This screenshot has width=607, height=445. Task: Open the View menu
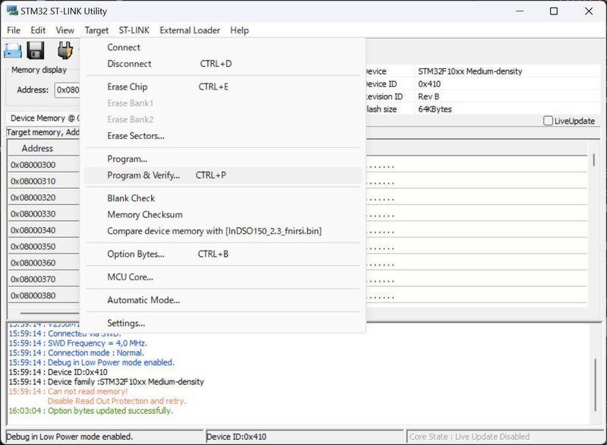(64, 30)
